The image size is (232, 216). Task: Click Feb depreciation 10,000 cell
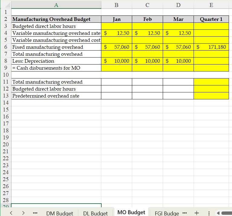(147, 61)
